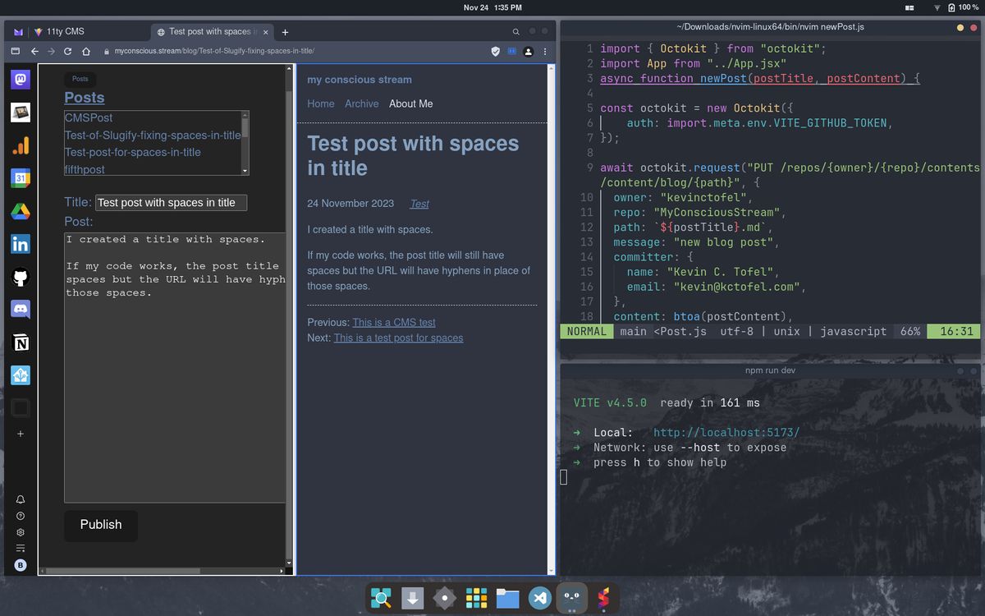This screenshot has width=985, height=616.
Task: Open the browser three-dot menu
Action: (x=545, y=51)
